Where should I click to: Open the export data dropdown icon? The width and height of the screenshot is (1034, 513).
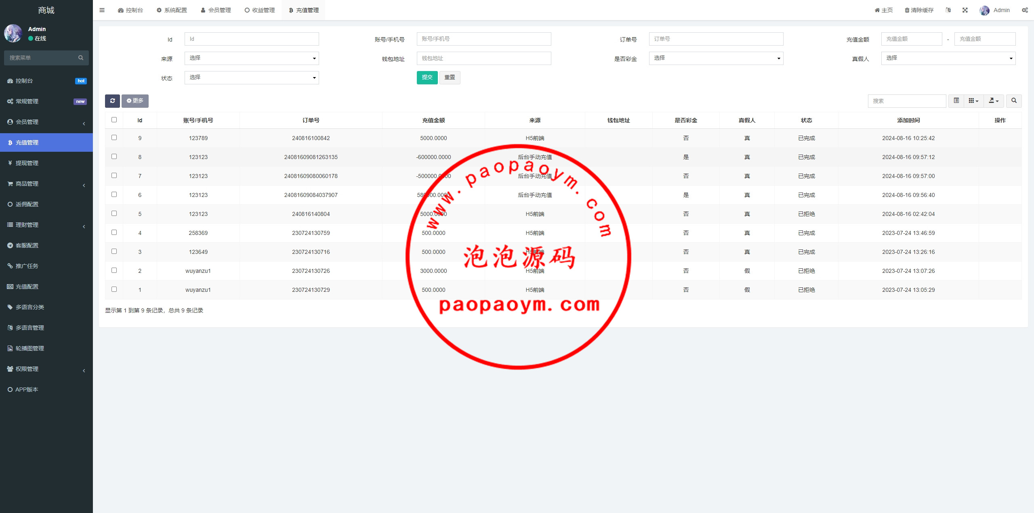point(993,101)
